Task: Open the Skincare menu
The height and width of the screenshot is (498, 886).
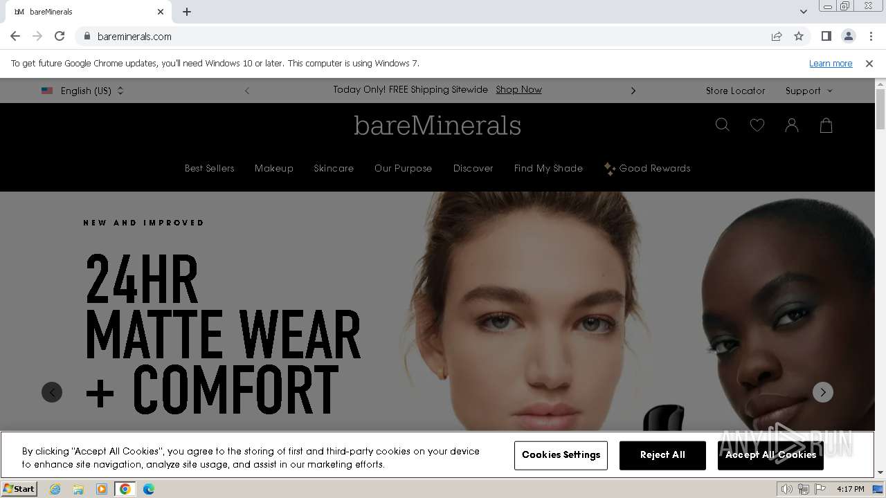Action: tap(334, 168)
